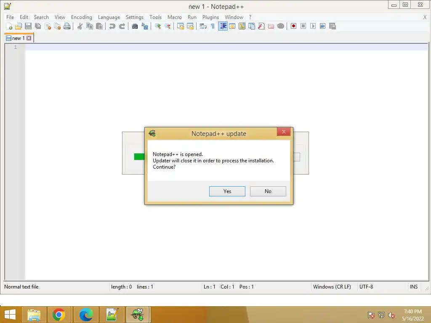Click 'UTF-8' encoding in the status bar
The height and width of the screenshot is (323, 431).
pos(366,287)
